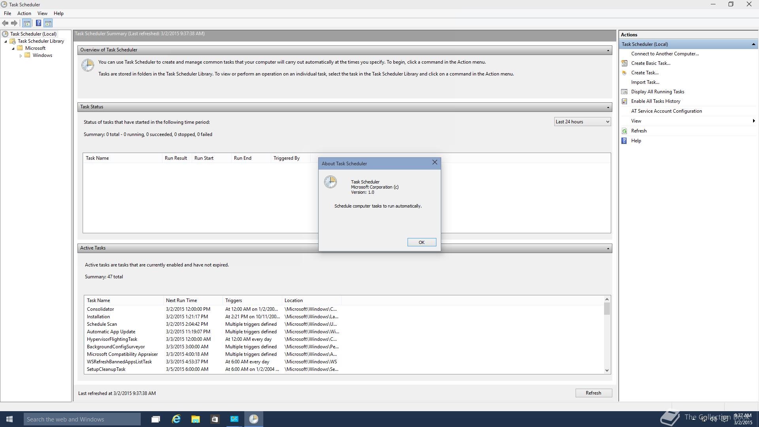The height and width of the screenshot is (427, 759).
Task: Click OK in About Task Scheduler dialog
Action: tap(422, 242)
